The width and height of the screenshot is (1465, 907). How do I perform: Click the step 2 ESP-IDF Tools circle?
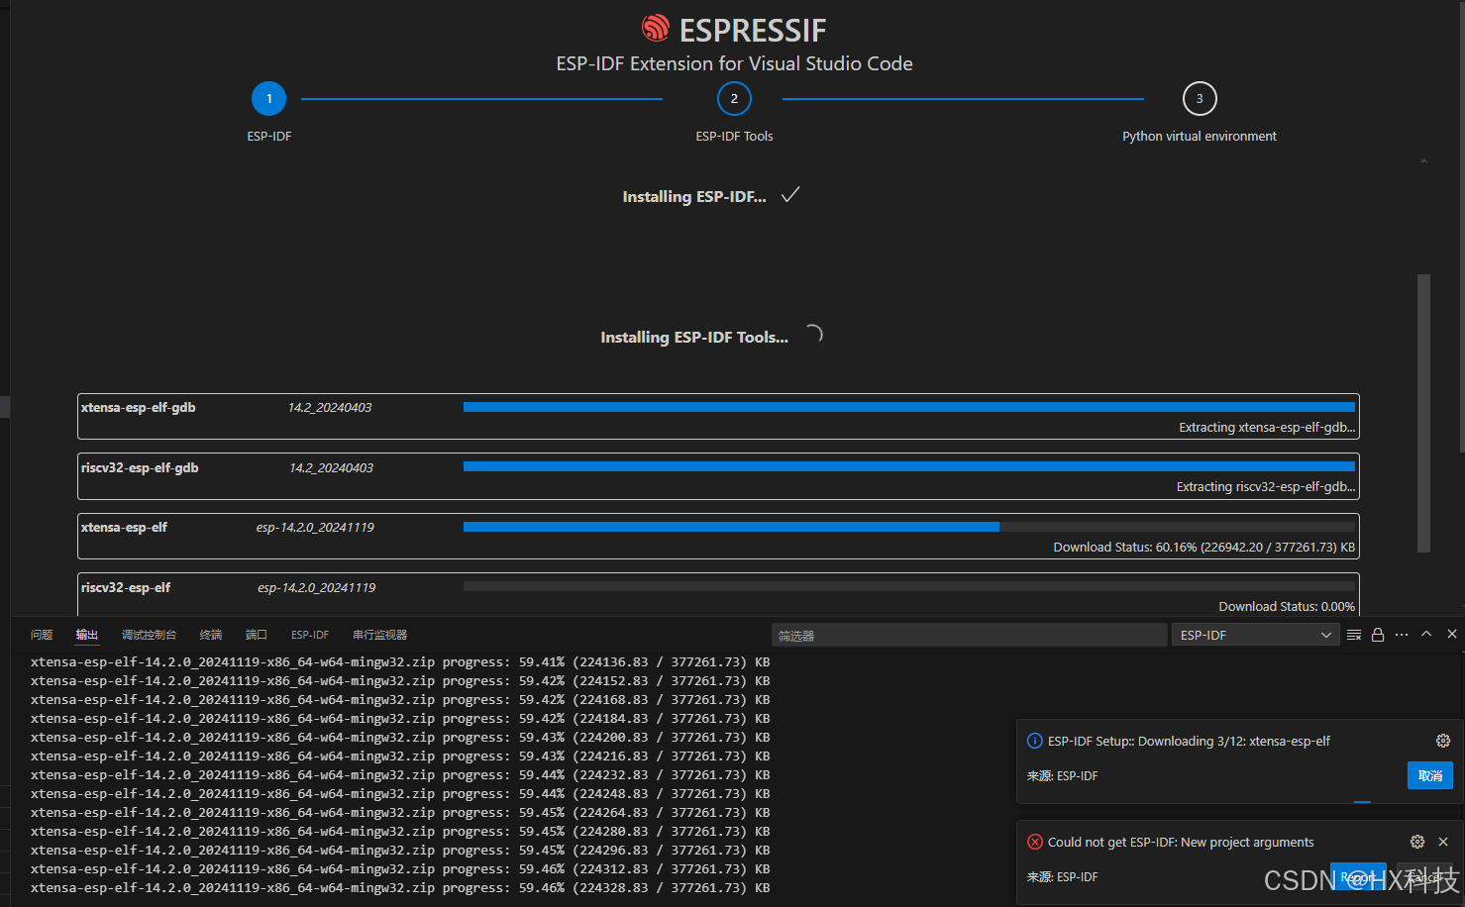coord(734,99)
